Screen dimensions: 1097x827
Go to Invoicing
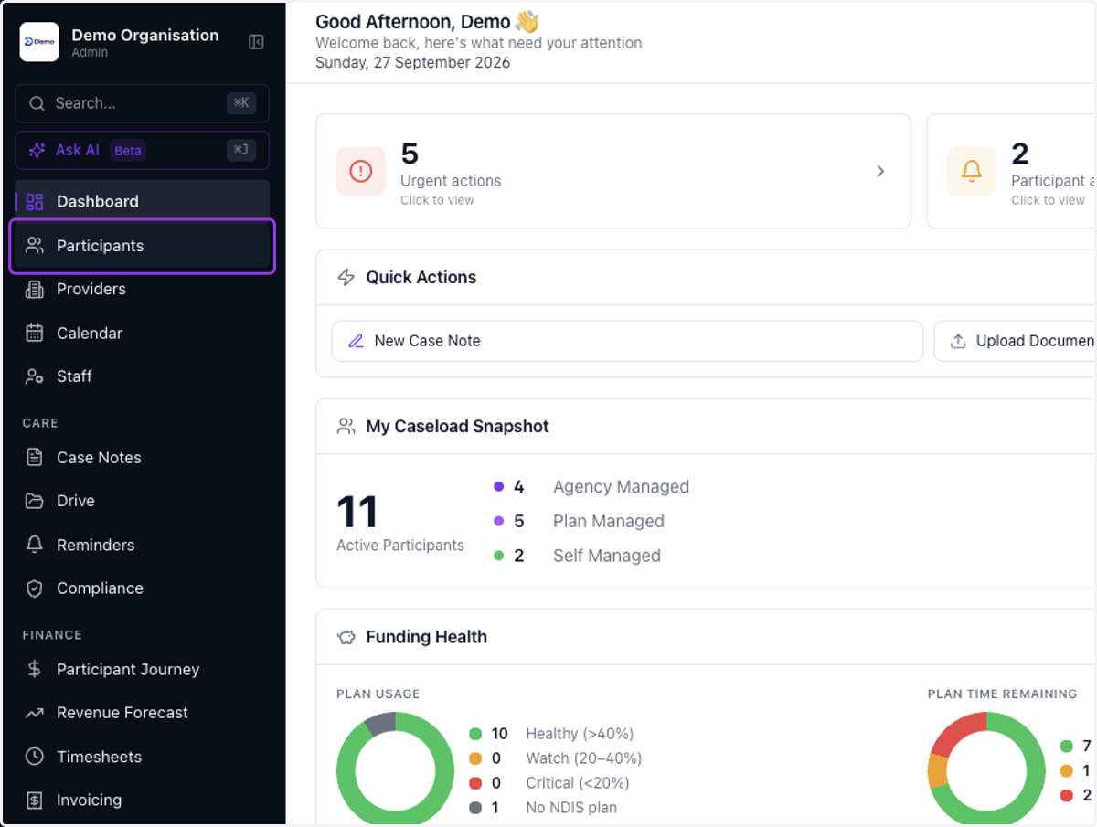click(x=142, y=800)
